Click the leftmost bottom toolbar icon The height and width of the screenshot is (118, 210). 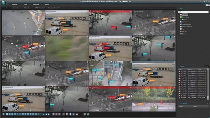tap(4, 114)
